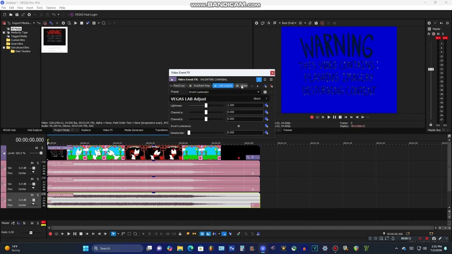Click the Channel b value field
This screenshot has width=452, height=254.
pos(245,119)
